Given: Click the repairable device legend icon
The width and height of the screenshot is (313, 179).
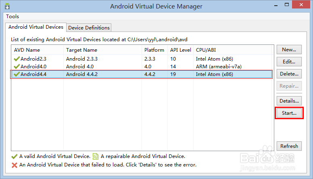Looking at the screenshot, I should point(96,156).
